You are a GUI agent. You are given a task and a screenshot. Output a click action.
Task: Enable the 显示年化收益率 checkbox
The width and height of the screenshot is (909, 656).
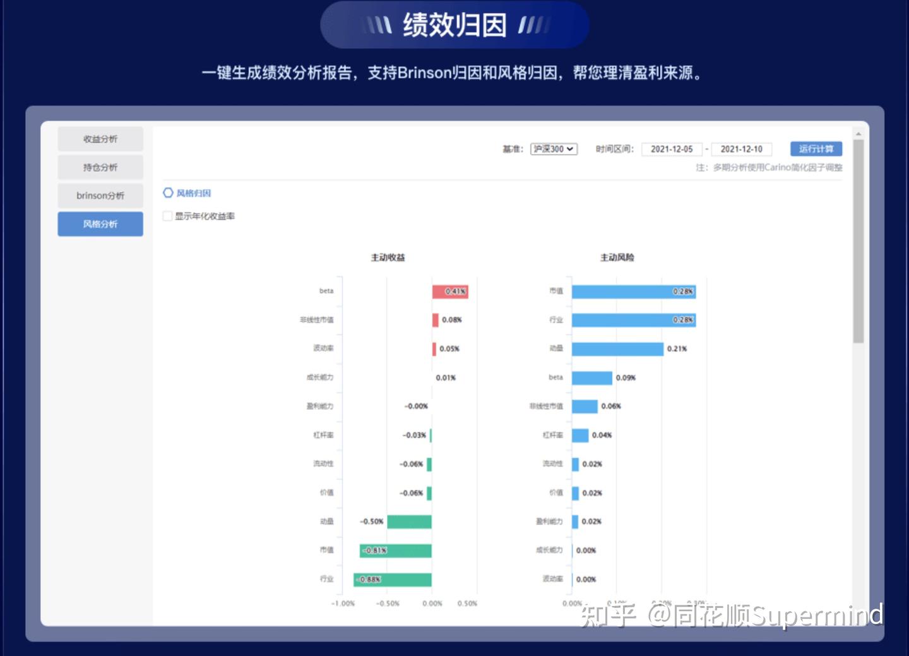click(167, 216)
